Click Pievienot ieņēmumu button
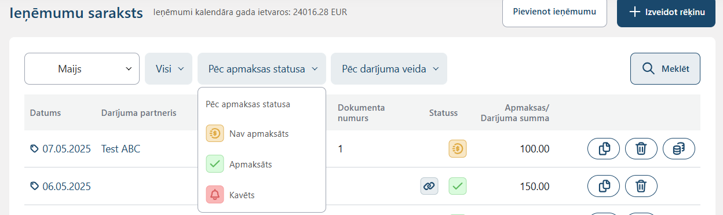723x215 pixels. (554, 11)
